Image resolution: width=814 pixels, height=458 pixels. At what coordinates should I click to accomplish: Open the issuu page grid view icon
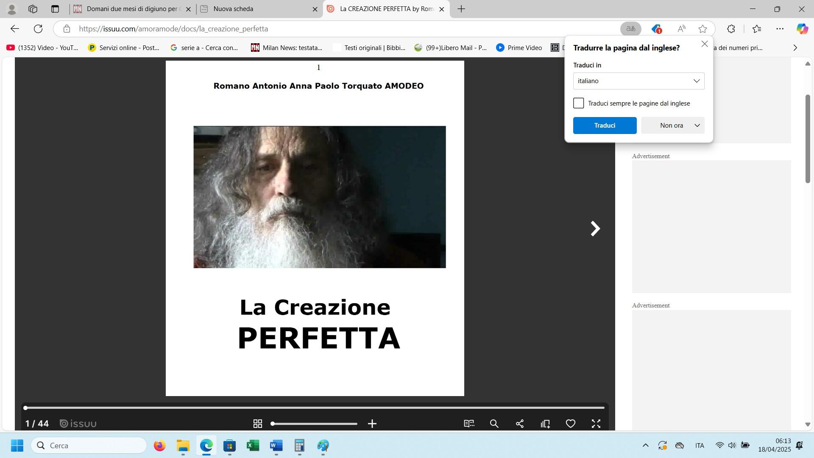257,424
